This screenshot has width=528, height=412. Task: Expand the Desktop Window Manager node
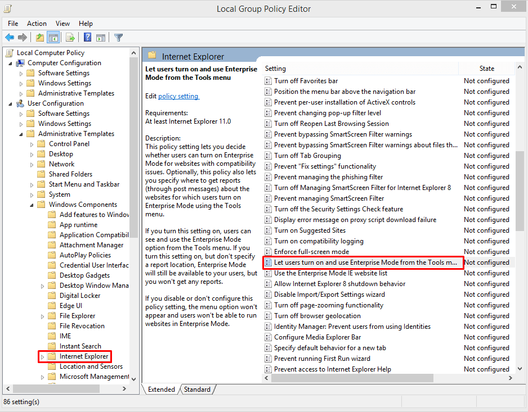(x=42, y=286)
